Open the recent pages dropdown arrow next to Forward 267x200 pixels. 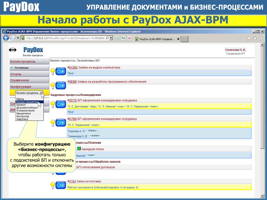click(18, 38)
